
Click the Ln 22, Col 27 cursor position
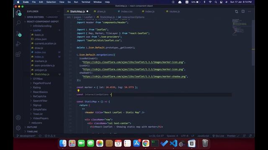pos(156,136)
